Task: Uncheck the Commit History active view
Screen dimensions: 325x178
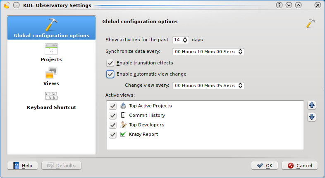Action: tap(112, 116)
